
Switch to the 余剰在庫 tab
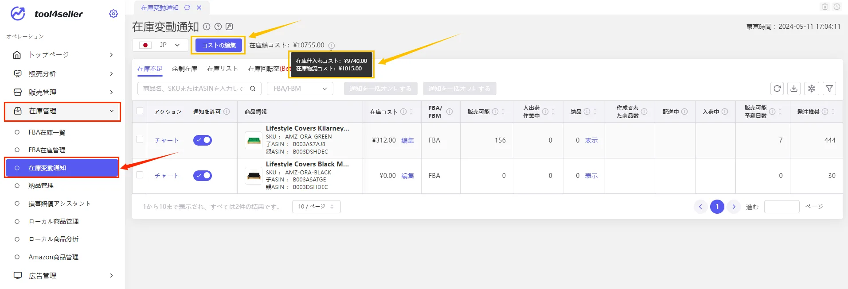click(185, 69)
